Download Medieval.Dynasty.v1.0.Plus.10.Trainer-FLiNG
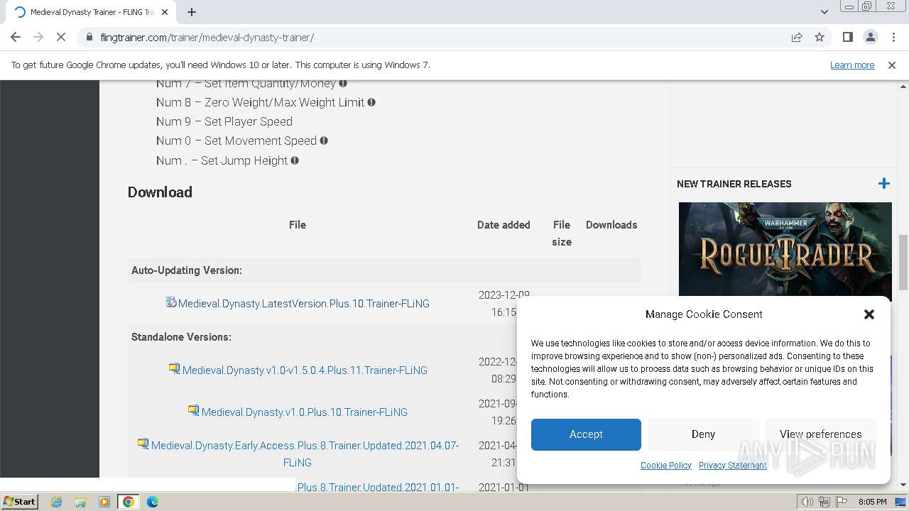This screenshot has height=511, width=909. (305, 412)
